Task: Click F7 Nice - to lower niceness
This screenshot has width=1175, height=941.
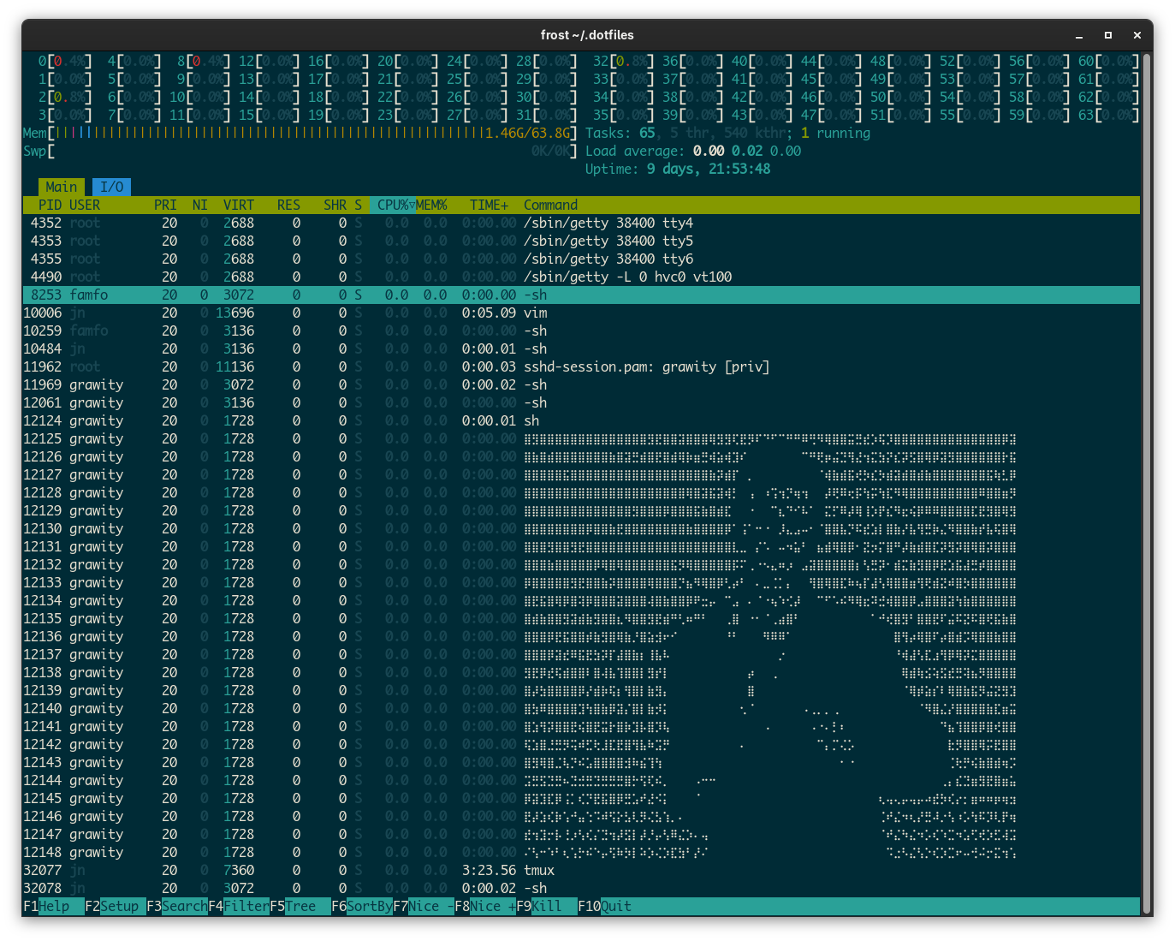Action: [424, 906]
